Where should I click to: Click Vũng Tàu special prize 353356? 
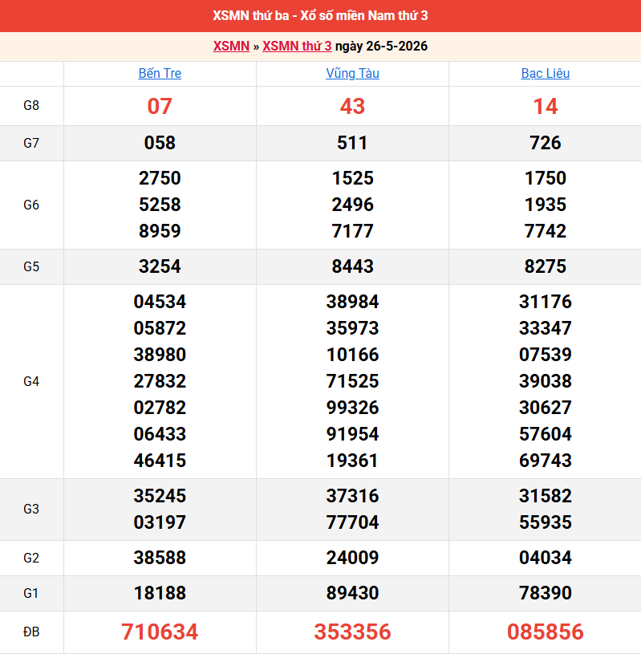tap(352, 632)
